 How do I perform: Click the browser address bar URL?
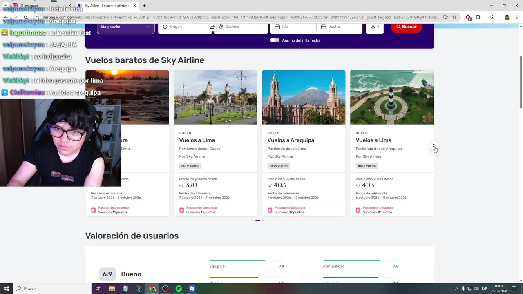click(241, 17)
